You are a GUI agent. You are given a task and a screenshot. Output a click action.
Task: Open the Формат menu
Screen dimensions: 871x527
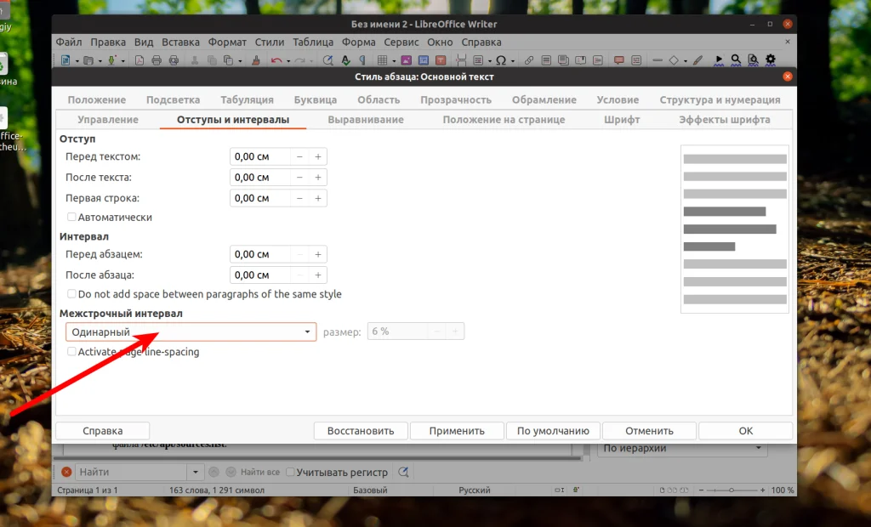click(227, 42)
